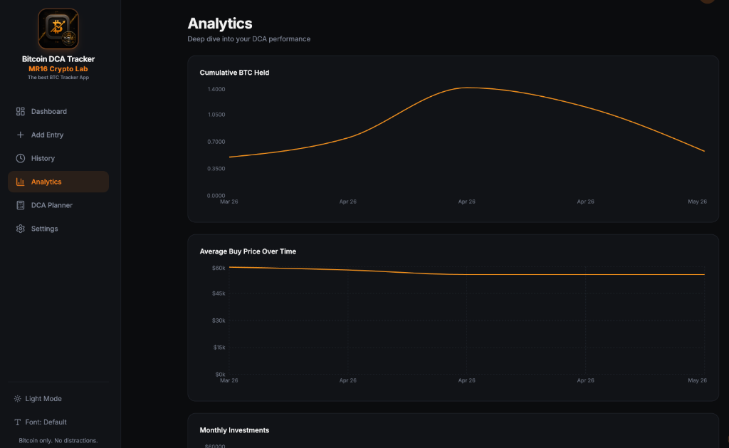Open the DCA Planner
729x448 pixels.
click(58, 205)
